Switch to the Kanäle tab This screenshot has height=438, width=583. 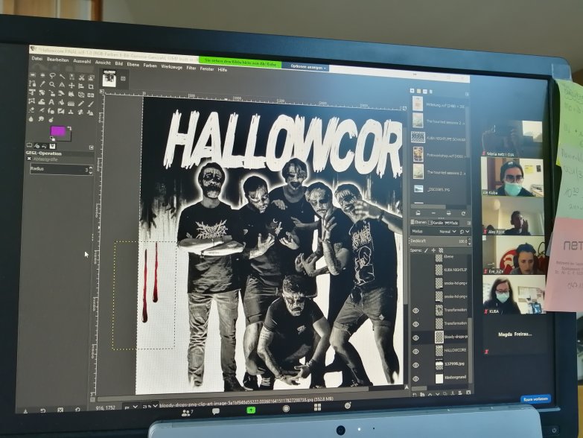(x=436, y=223)
